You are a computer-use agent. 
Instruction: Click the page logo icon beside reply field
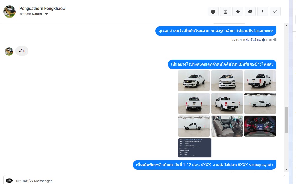[x=9, y=181]
